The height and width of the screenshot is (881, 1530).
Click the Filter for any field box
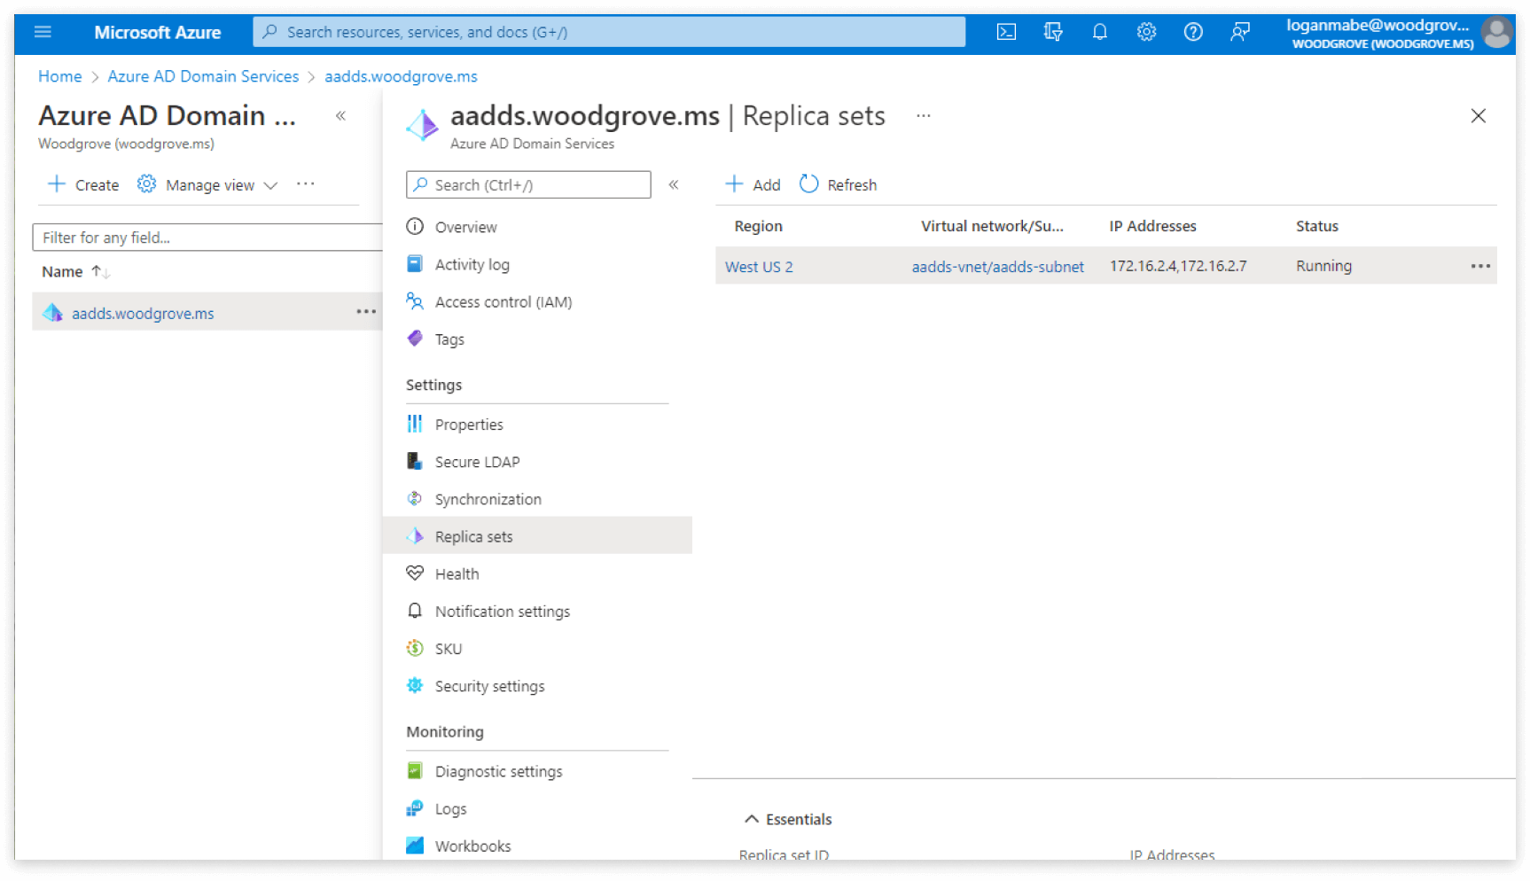pyautogui.click(x=208, y=238)
